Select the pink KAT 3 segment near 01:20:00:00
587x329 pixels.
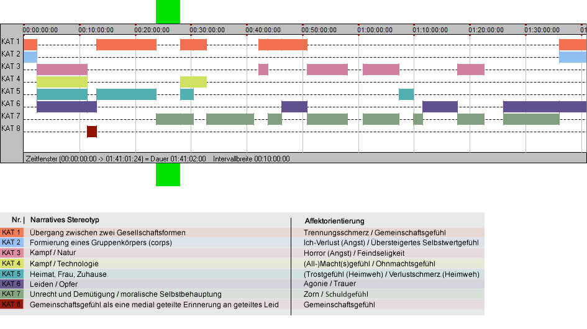(x=471, y=70)
